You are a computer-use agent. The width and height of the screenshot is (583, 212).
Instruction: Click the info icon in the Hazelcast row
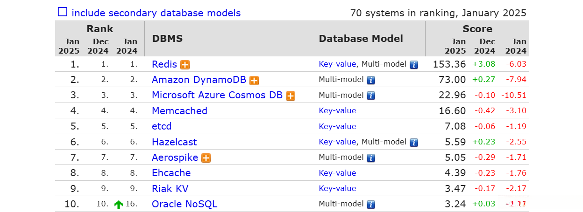tap(414, 143)
